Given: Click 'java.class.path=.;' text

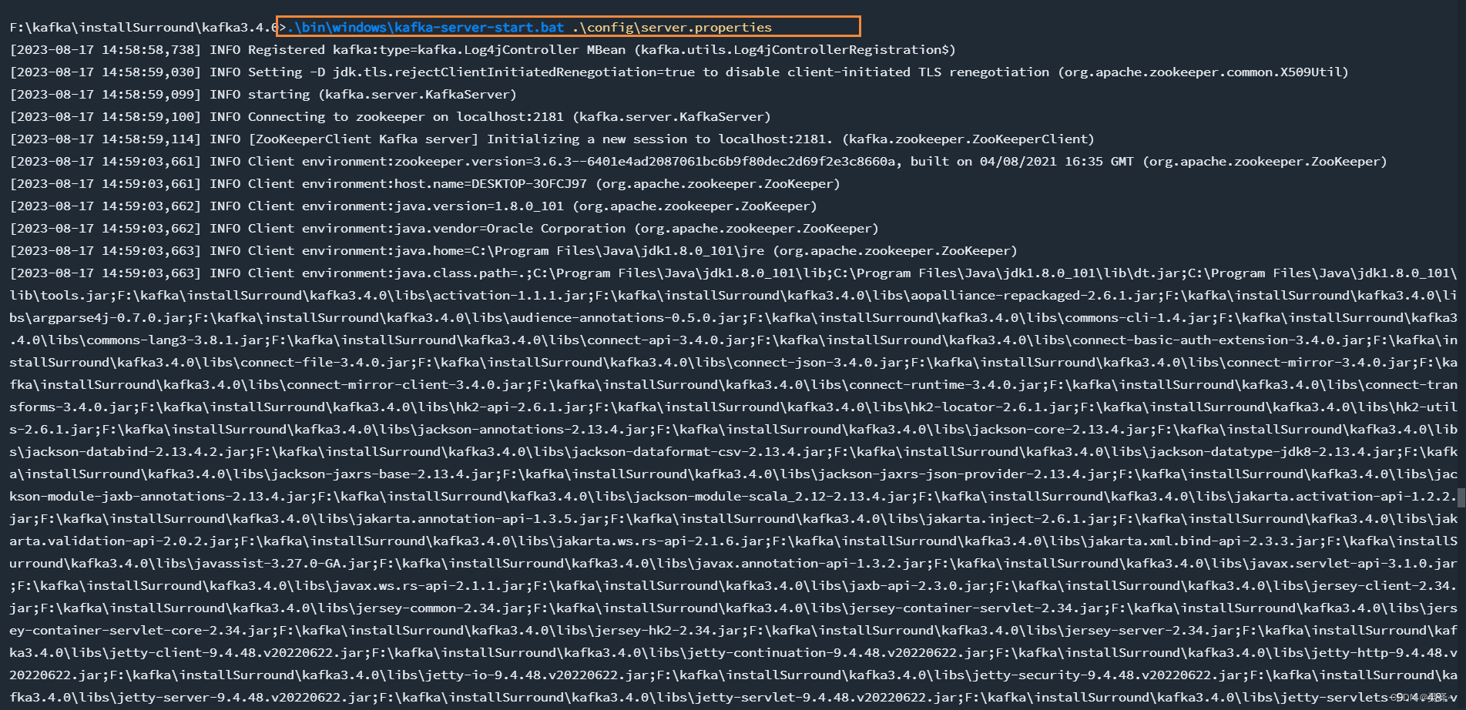Looking at the screenshot, I should (464, 273).
